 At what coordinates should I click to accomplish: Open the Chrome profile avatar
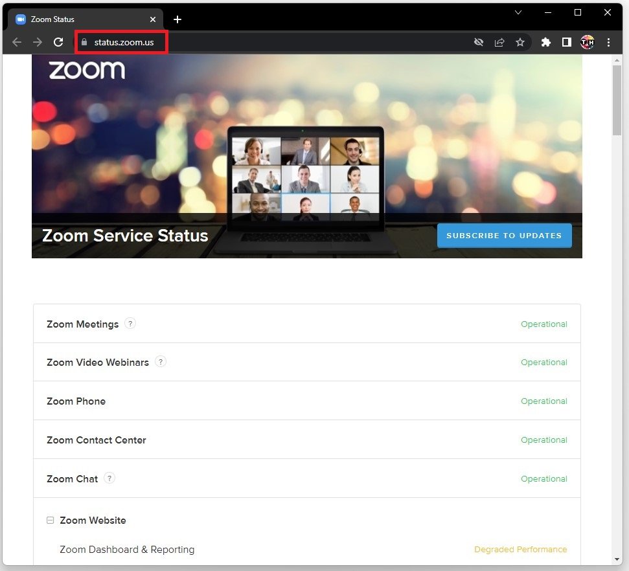point(588,42)
